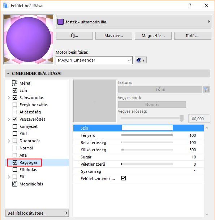Open the festék - ultramarin lila surface selector
Screen dimensions: 215x220
[x=134, y=22]
